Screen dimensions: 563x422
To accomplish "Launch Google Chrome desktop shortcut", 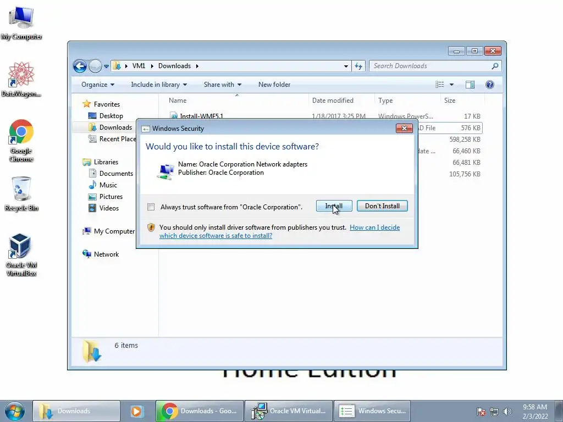I will point(21,141).
